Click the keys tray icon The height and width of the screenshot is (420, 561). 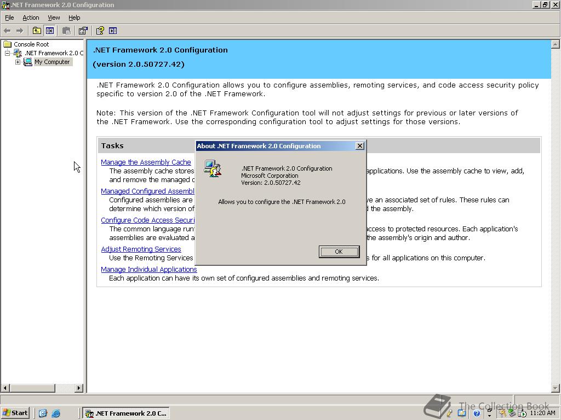(x=503, y=413)
